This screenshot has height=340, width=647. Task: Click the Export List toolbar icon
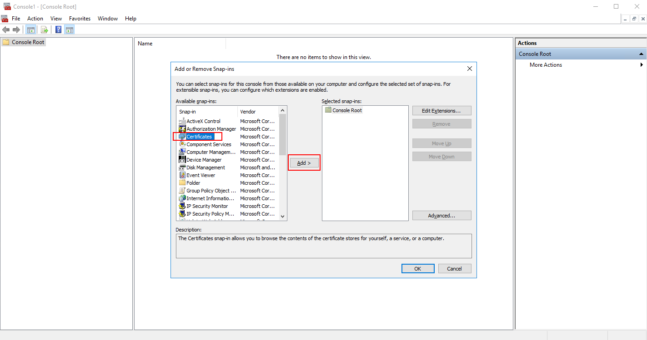tap(44, 29)
